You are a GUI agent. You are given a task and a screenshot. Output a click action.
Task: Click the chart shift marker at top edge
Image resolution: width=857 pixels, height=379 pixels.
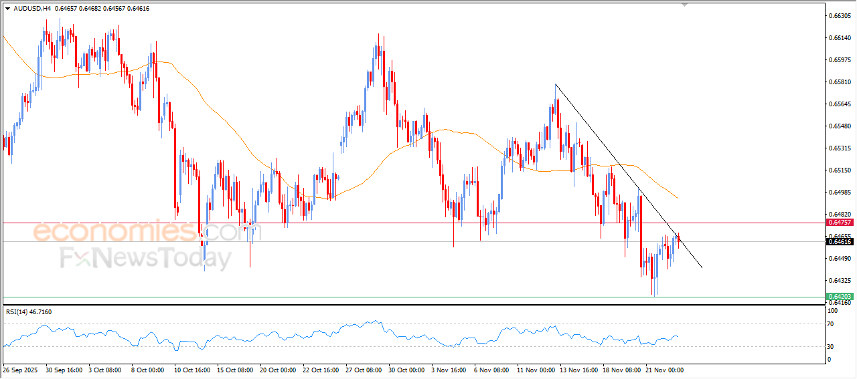[x=684, y=4]
